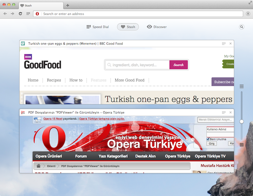Open Turkish one-pan eggs stash title
The image size is (253, 196).
click(x=75, y=44)
